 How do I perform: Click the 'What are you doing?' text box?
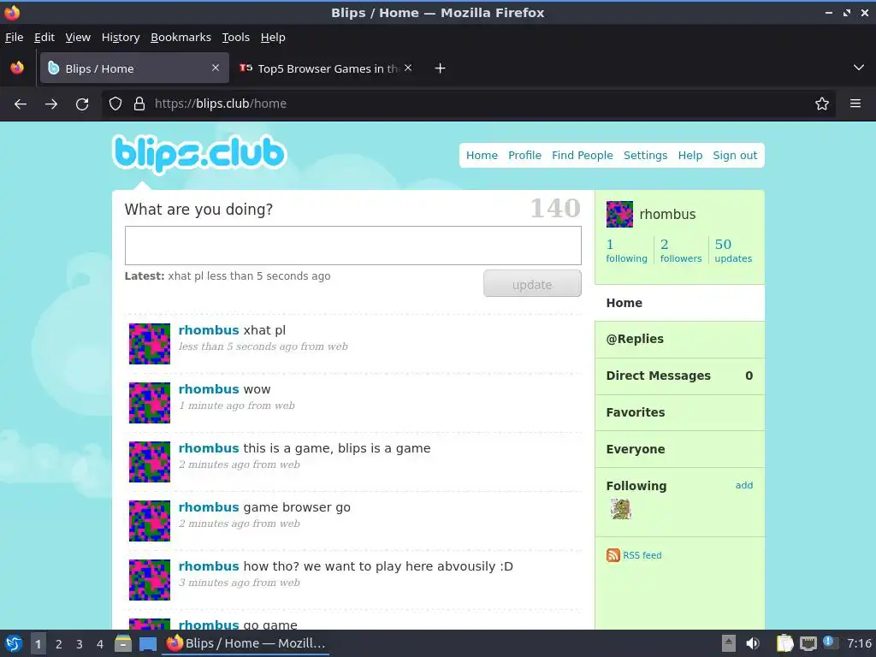tap(353, 246)
